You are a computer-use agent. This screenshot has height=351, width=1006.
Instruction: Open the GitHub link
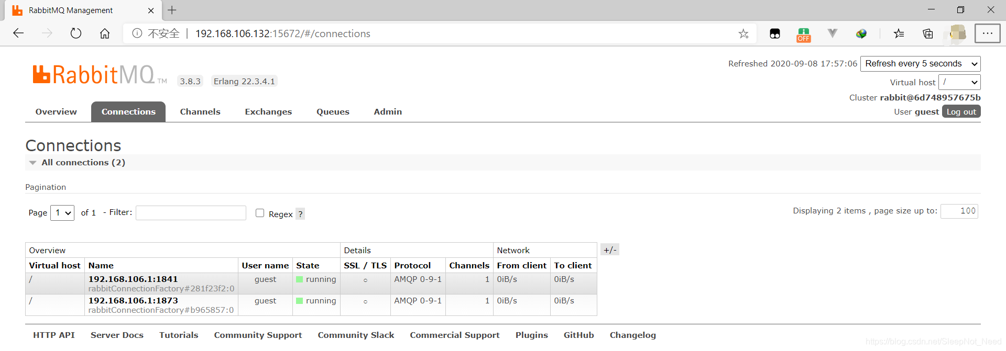tap(579, 335)
